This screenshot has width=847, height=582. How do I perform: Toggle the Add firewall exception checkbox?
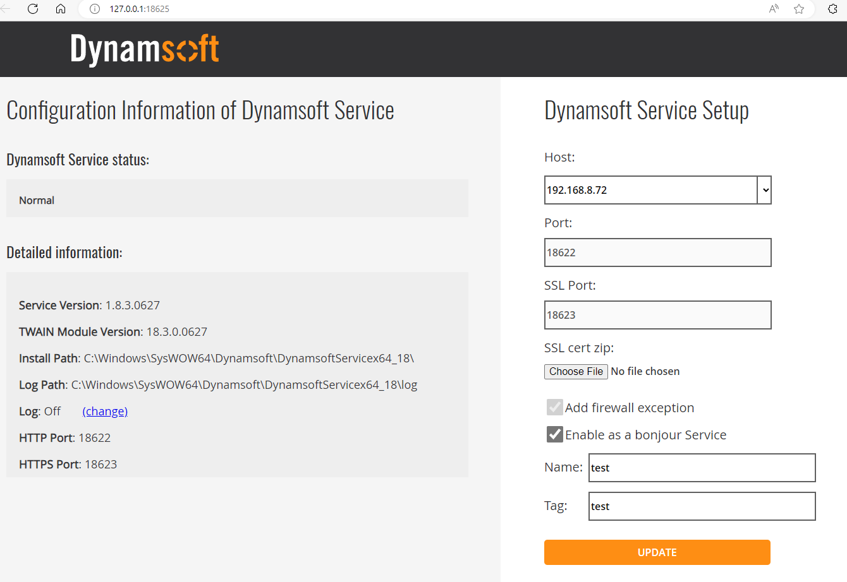point(554,407)
